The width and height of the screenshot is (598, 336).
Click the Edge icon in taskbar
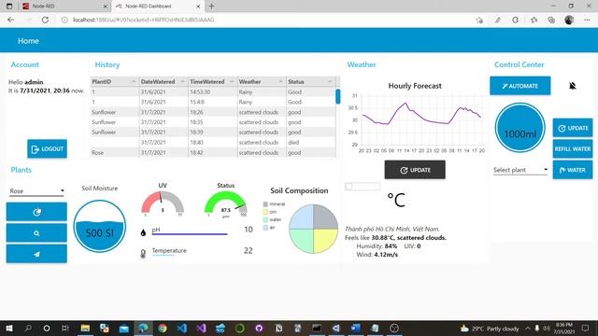[143, 328]
